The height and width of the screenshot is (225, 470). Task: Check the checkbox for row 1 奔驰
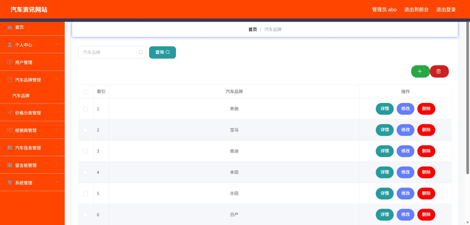pyautogui.click(x=85, y=109)
